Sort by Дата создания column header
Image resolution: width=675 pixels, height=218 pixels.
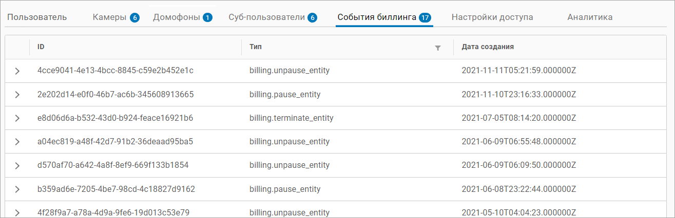click(488, 47)
